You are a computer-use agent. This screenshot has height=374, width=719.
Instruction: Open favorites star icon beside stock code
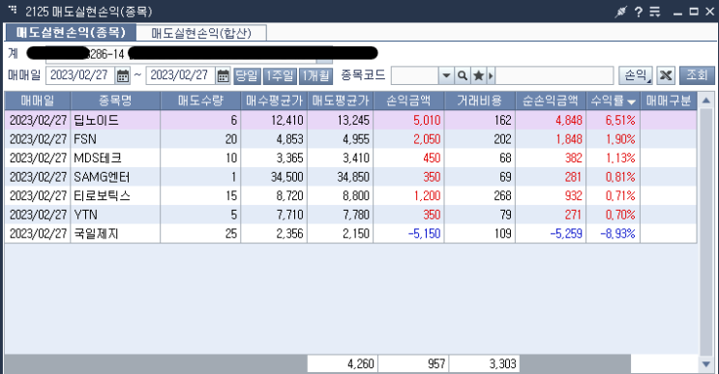tap(478, 75)
